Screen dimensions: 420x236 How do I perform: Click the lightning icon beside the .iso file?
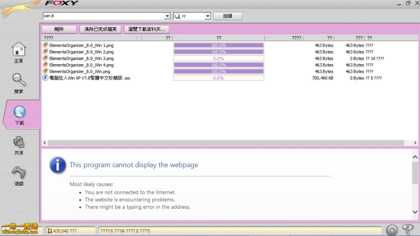(45, 78)
